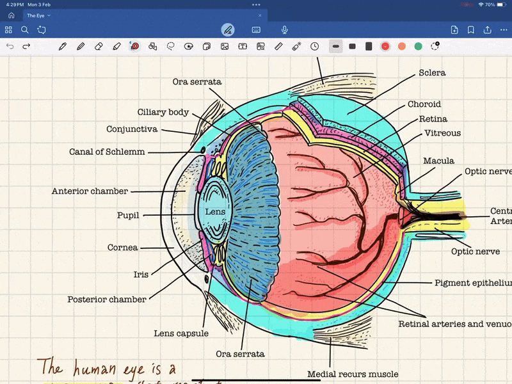Viewport: 512px width, 384px height.
Task: Select the Ruler tool
Action: 278,46
